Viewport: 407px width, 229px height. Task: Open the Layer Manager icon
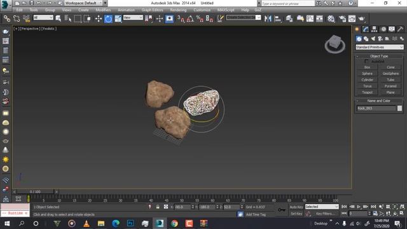pyautogui.click(x=289, y=18)
